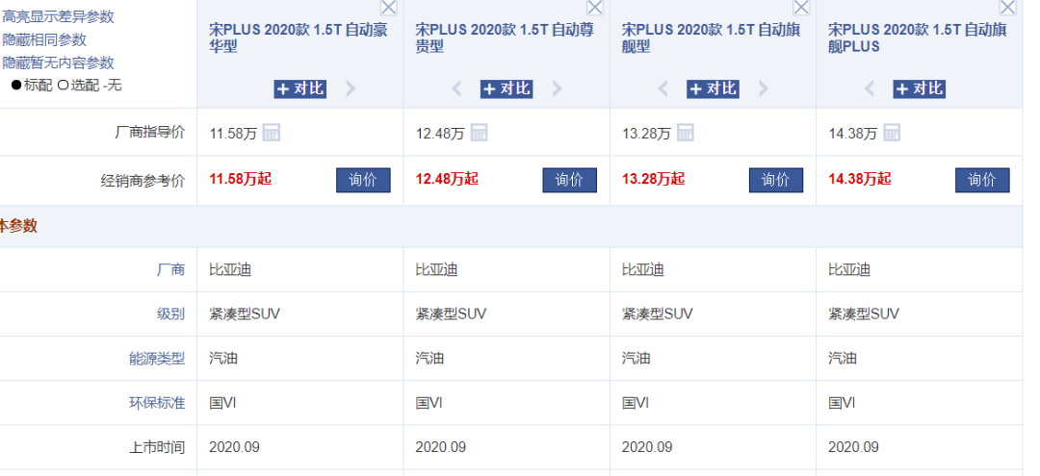Select the 经销商参考价 row label
1040x476 pixels.
pyautogui.click(x=143, y=181)
